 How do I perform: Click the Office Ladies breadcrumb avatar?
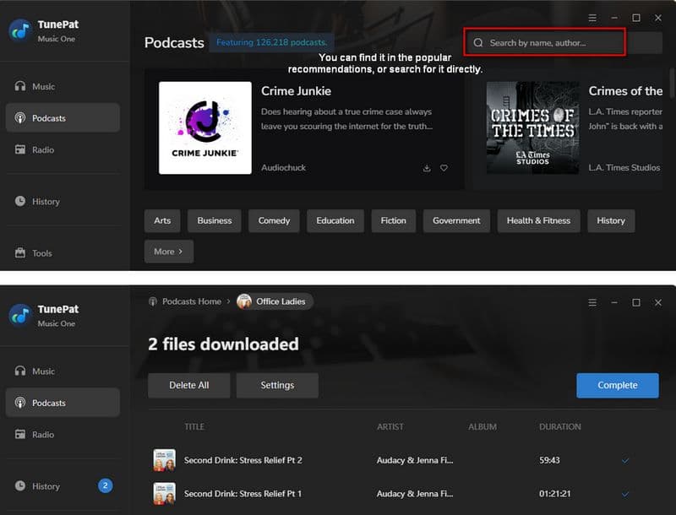pos(244,301)
